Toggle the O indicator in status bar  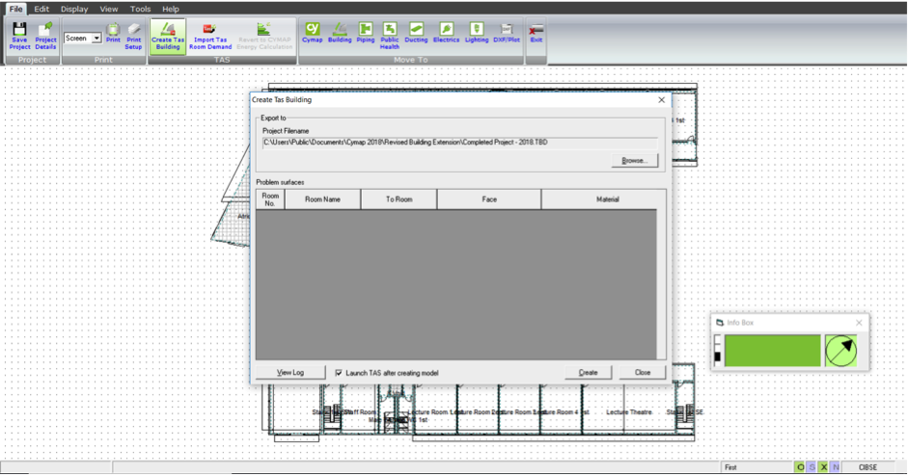pyautogui.click(x=800, y=467)
